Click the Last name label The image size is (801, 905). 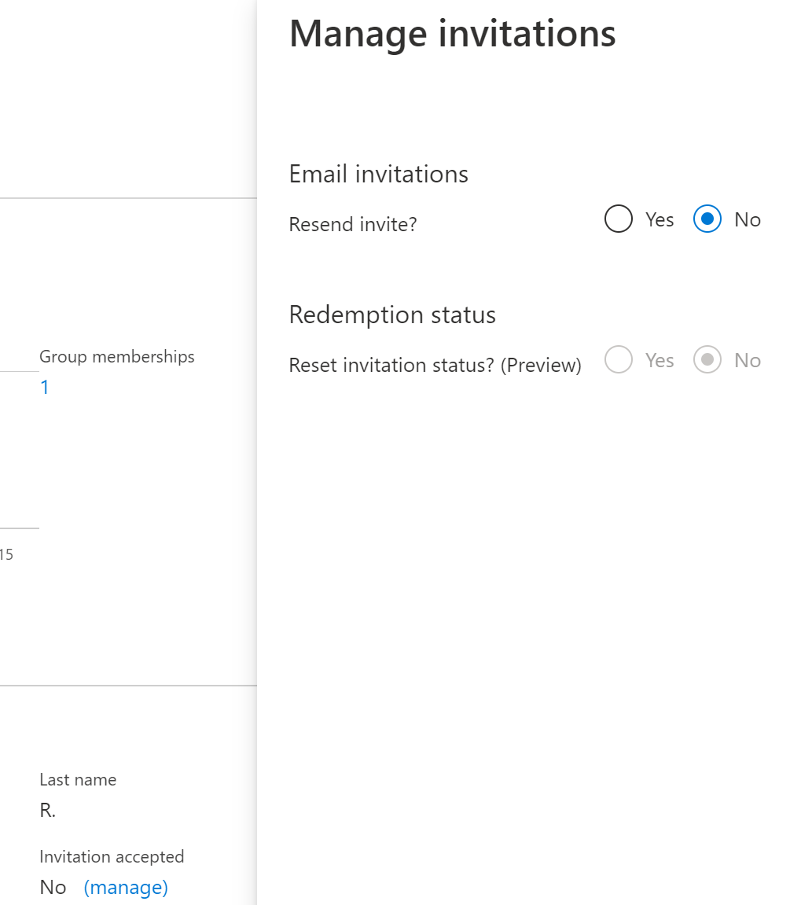pos(78,780)
